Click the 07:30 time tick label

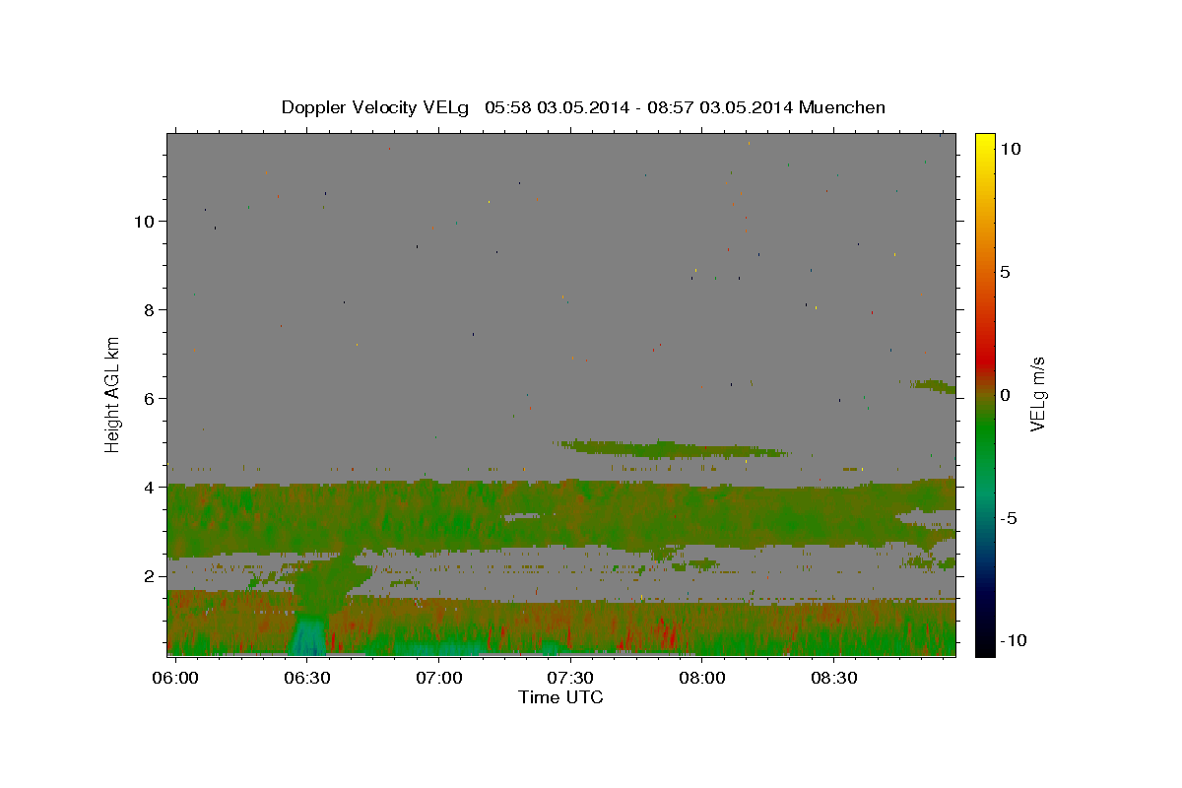coord(571,679)
